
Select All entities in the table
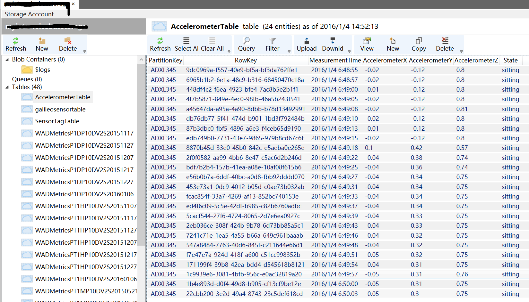tap(186, 44)
